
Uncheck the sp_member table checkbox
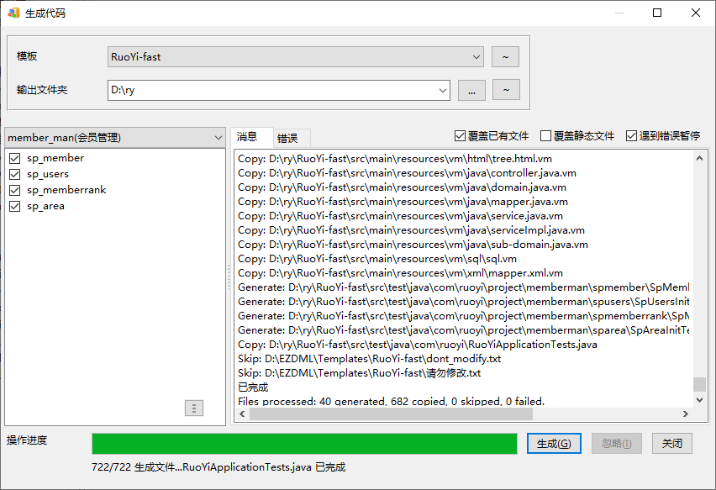pyautogui.click(x=14, y=158)
